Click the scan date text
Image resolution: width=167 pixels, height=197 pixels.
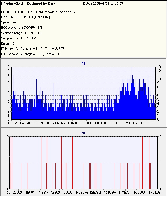(x=103, y=4)
